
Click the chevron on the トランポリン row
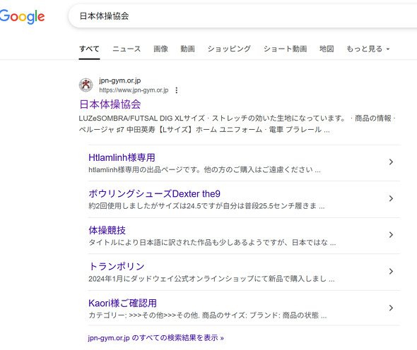tap(391, 272)
